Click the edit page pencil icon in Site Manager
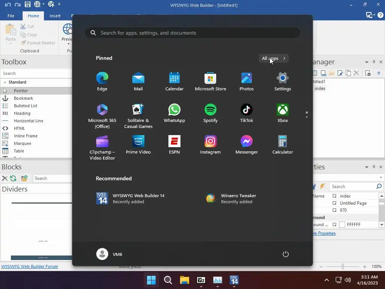 click(x=340, y=73)
